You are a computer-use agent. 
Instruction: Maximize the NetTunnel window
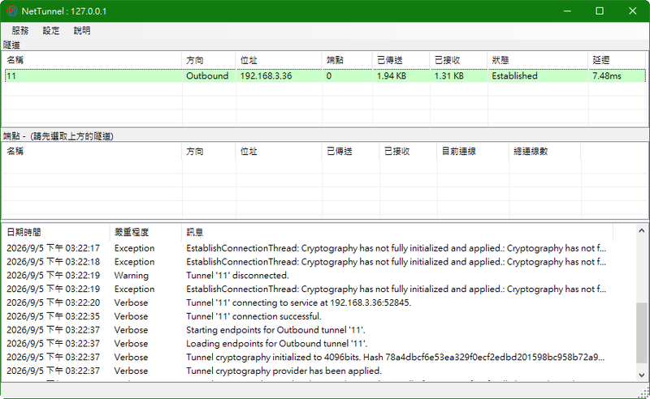tap(600, 11)
